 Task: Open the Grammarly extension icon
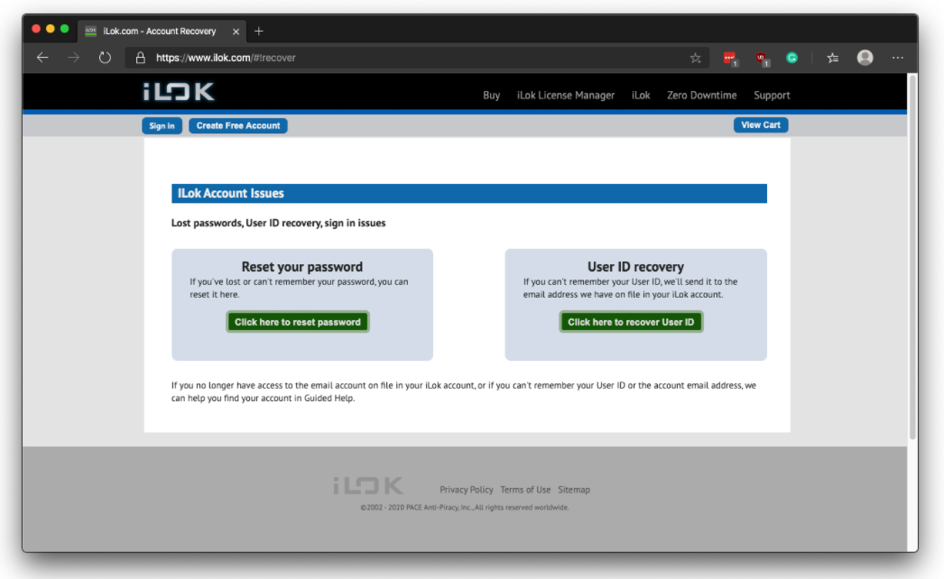[791, 58]
